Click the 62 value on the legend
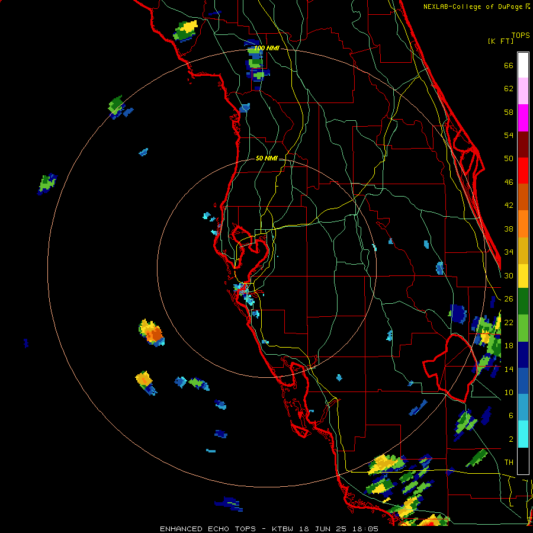Image resolution: width=533 pixels, height=533 pixels. coord(509,89)
